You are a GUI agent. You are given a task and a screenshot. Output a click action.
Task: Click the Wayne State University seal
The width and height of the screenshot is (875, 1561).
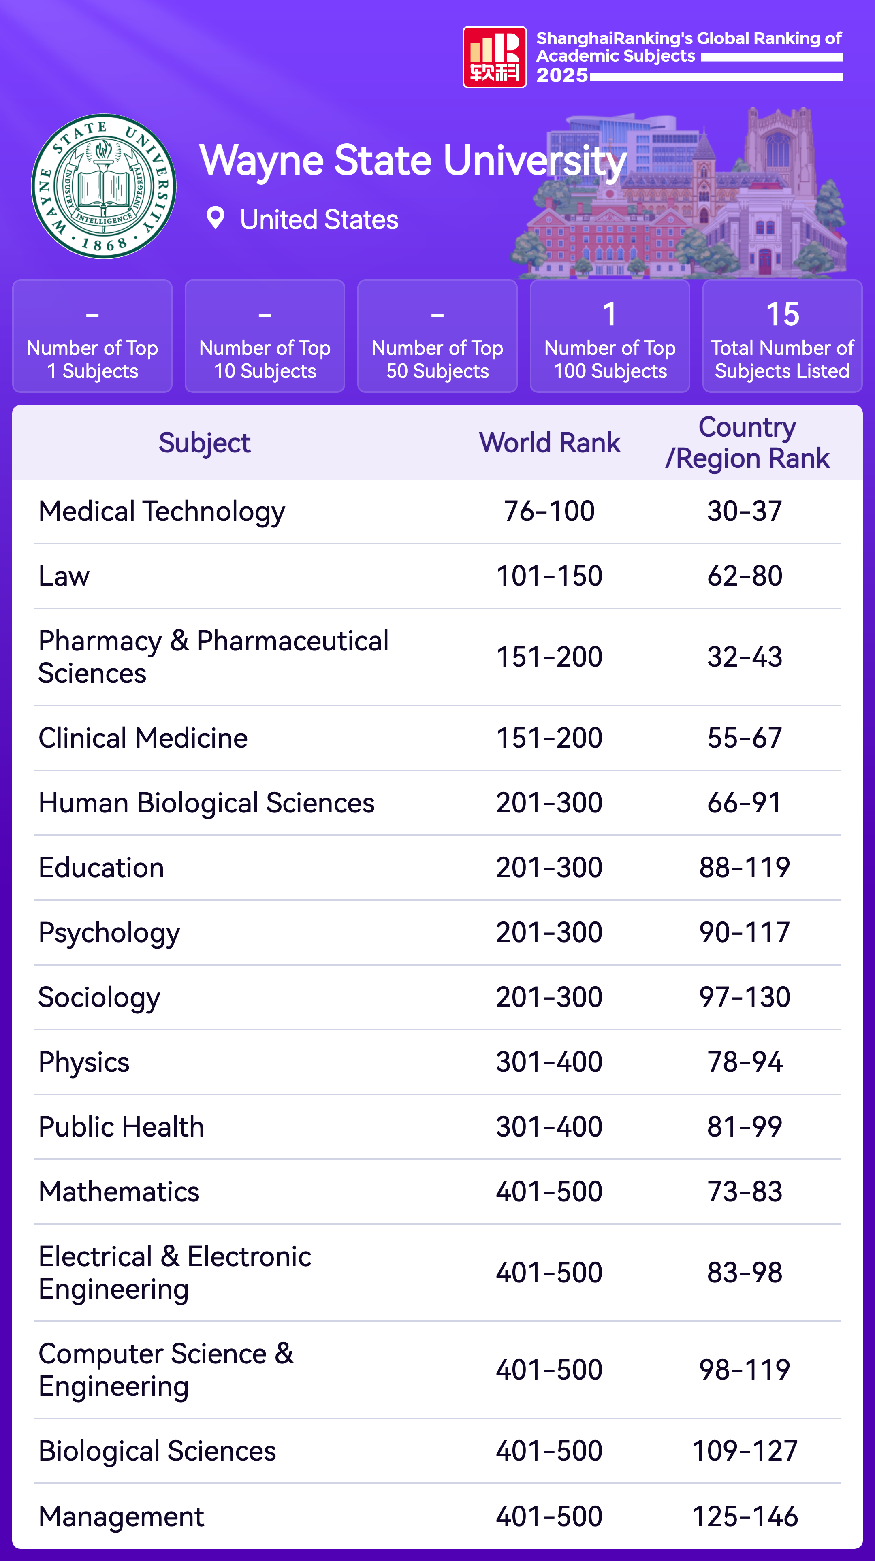point(104,186)
